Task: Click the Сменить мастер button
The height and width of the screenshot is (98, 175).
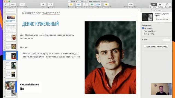Action: (x=162, y=19)
